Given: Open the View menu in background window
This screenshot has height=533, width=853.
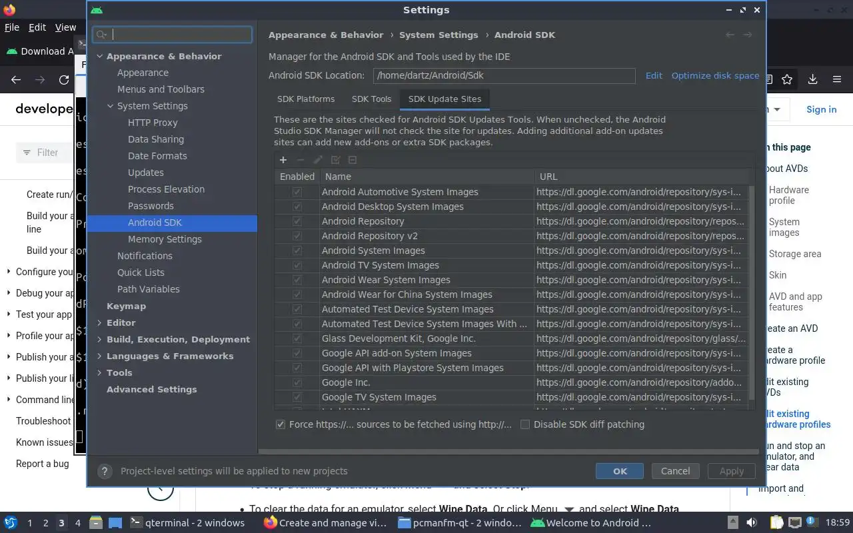Looking at the screenshot, I should pyautogui.click(x=65, y=27).
